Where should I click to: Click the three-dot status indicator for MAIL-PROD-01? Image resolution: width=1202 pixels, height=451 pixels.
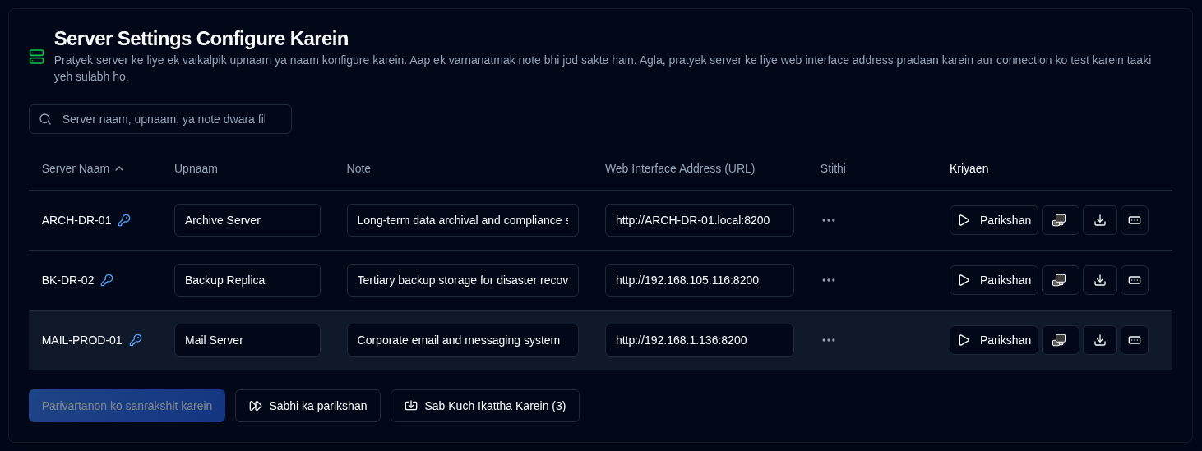click(x=829, y=340)
